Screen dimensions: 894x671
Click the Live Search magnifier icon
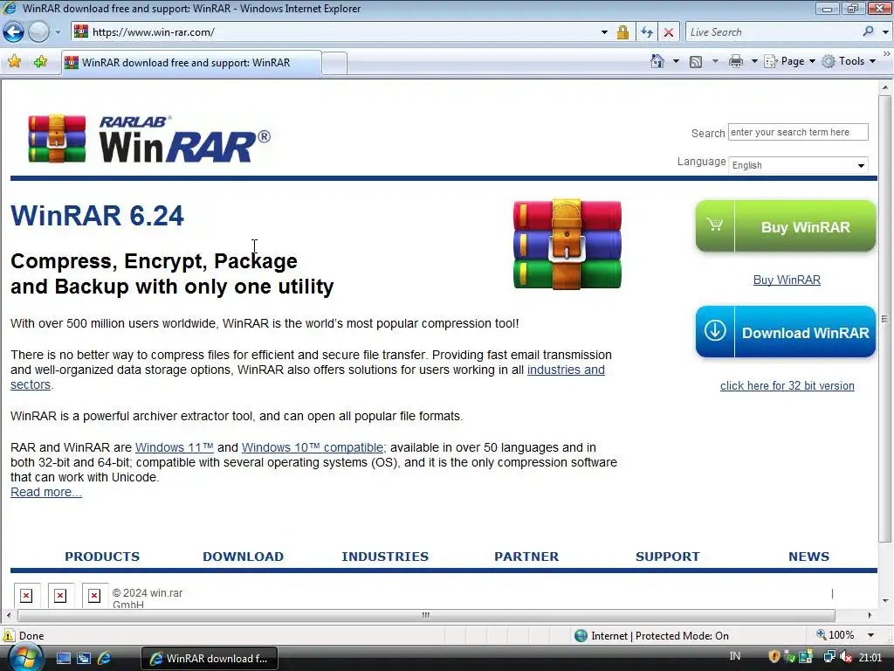click(869, 32)
